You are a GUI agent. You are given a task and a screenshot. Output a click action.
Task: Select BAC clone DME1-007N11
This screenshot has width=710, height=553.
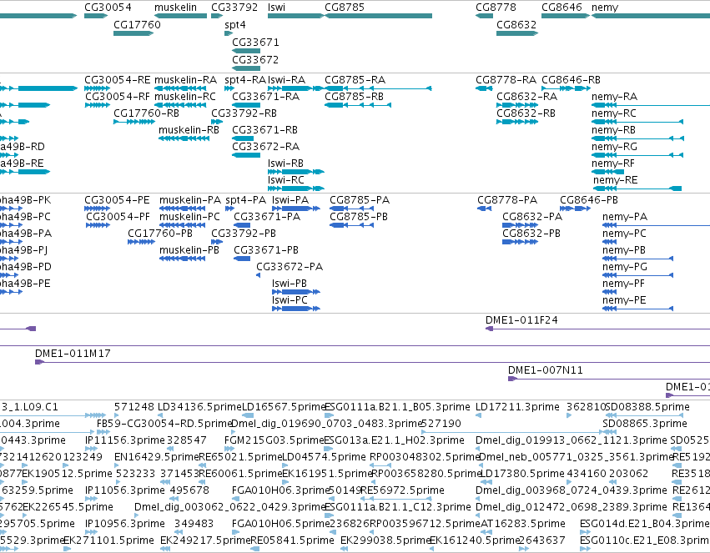click(x=545, y=370)
